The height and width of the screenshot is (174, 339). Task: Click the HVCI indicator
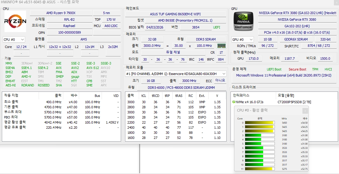click(328, 70)
